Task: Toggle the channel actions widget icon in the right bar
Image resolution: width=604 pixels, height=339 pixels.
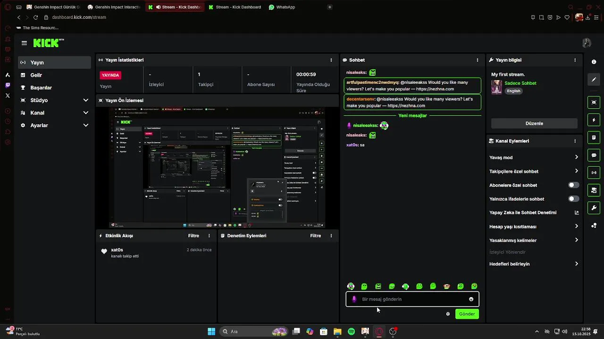Action: click(594, 190)
